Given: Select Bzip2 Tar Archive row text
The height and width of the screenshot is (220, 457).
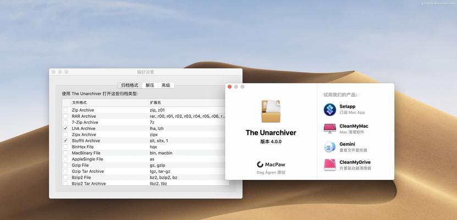Looking at the screenshot, I should click(x=89, y=184).
